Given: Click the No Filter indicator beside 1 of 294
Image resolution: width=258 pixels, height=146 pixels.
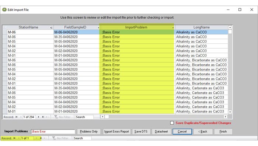Looking at the screenshot, I should 62,117.
